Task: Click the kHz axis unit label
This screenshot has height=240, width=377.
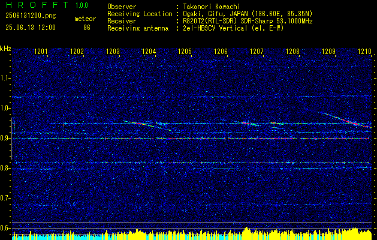Action: tap(5, 49)
